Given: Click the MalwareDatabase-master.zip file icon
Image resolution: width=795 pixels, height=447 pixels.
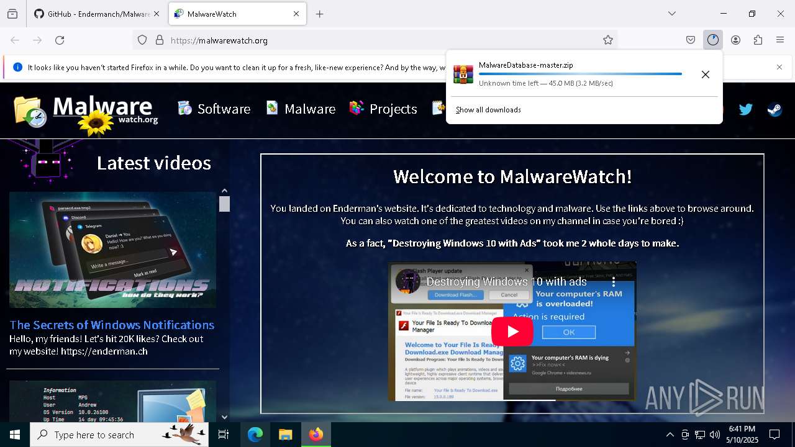Looking at the screenshot, I should 463,74.
